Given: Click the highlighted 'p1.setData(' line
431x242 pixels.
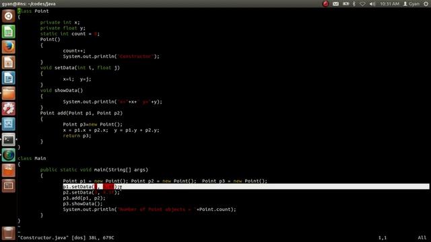Looking at the screenshot, I should [x=246, y=187].
